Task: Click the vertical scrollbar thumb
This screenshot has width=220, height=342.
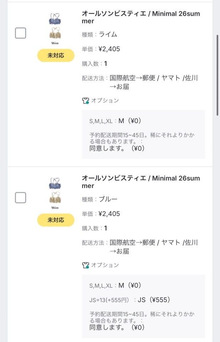Action: click(x=218, y=75)
